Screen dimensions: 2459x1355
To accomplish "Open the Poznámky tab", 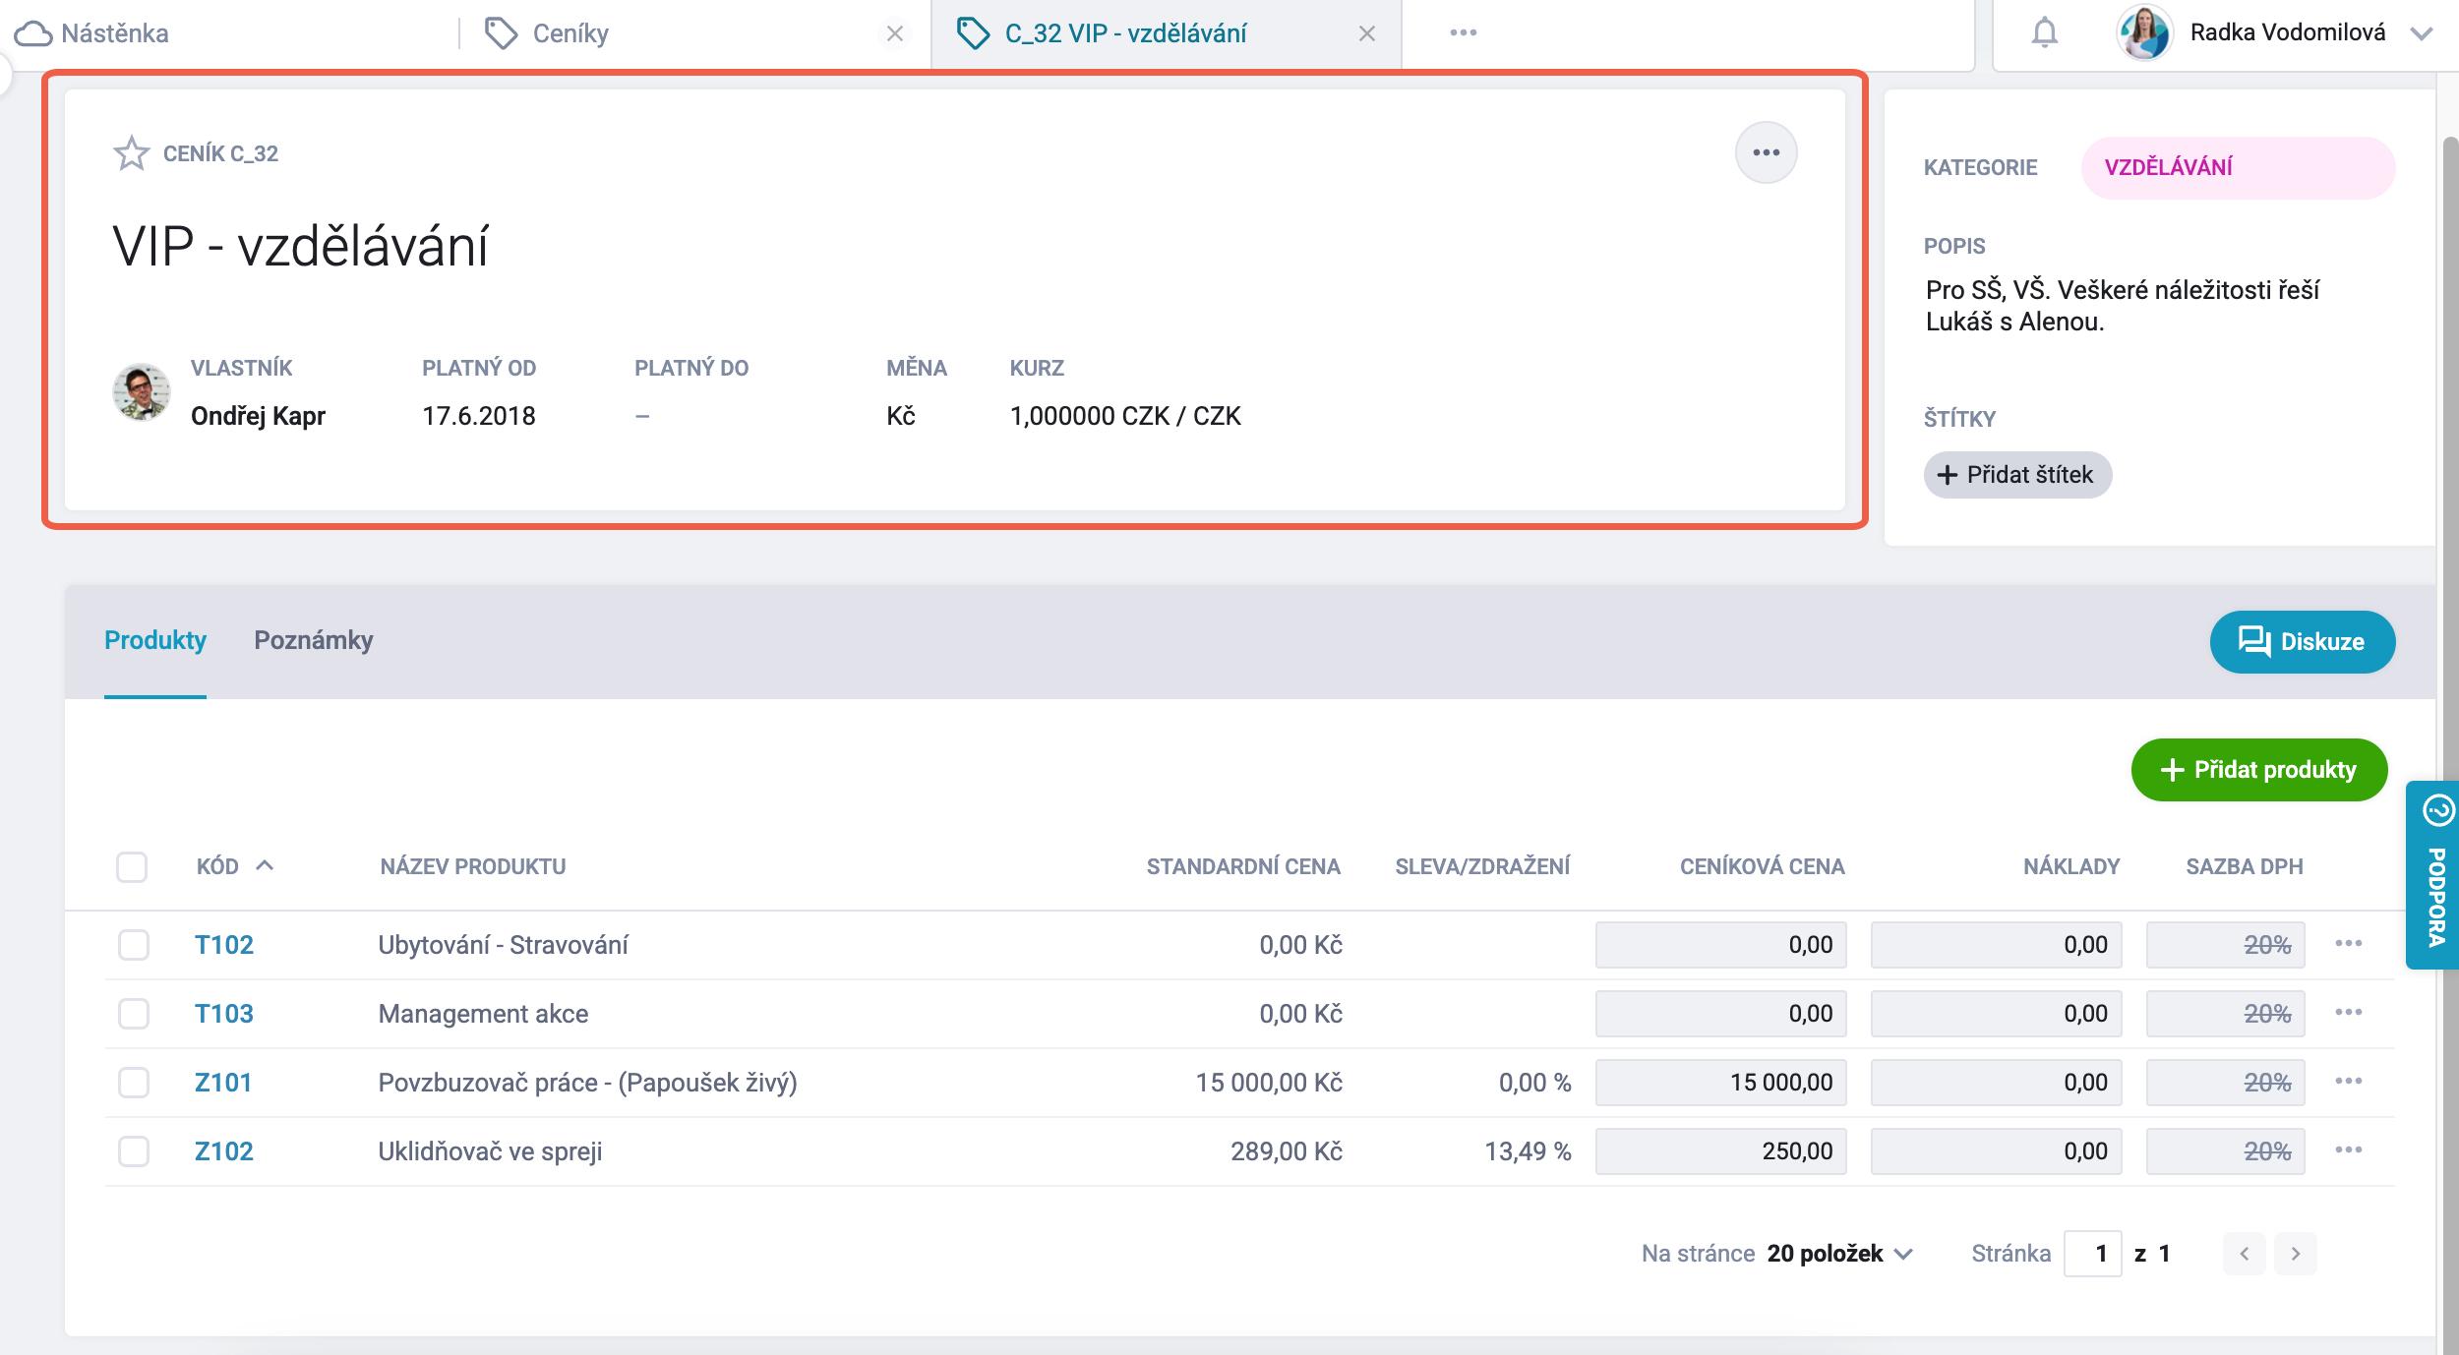I will tap(314, 640).
